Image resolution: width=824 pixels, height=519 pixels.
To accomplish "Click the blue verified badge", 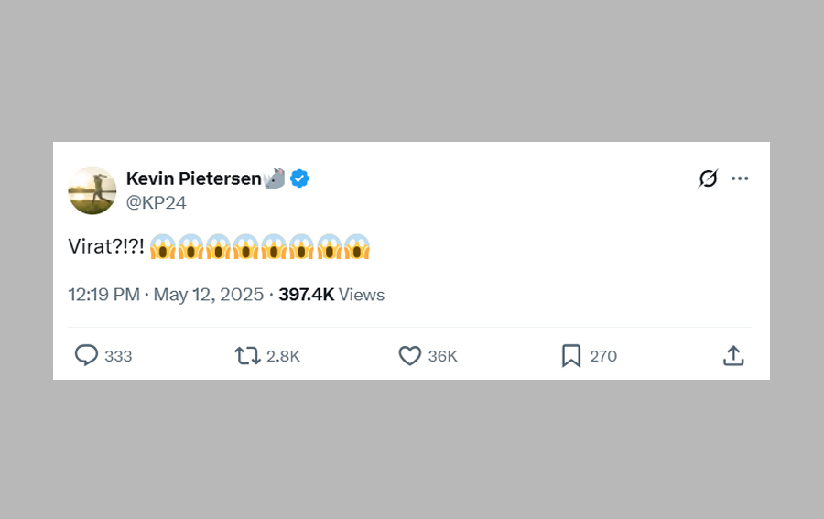I will (x=299, y=178).
